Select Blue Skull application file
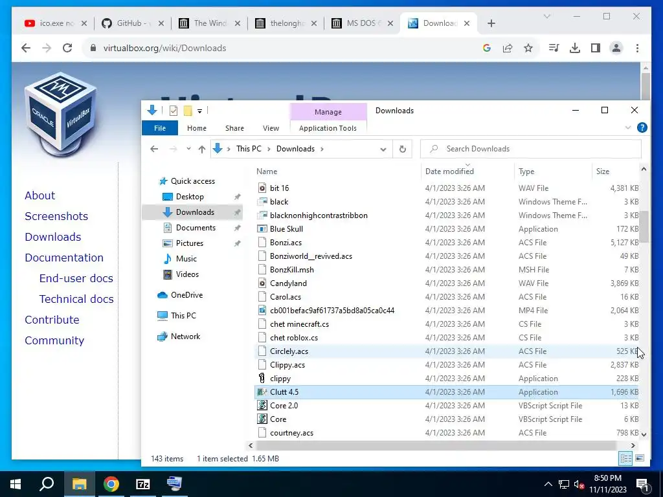Screen dimensions: 663x497 click(x=286, y=229)
